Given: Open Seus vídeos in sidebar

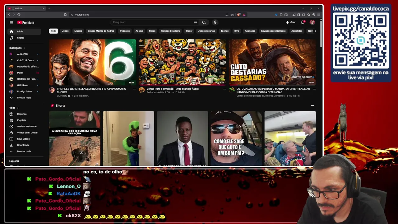Looking at the screenshot, I should (x=24, y=139).
